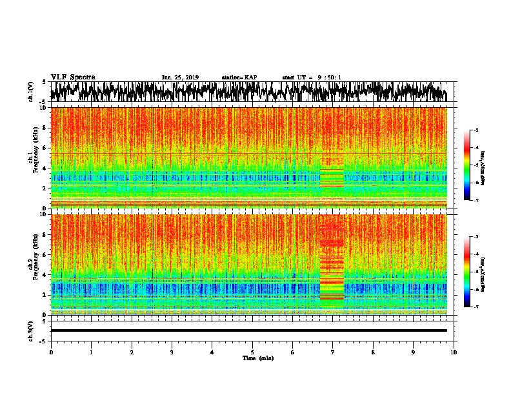Click the ch.3 flat black signal line
Image resolution: width=511 pixels, height=395 pixels.
click(x=249, y=330)
